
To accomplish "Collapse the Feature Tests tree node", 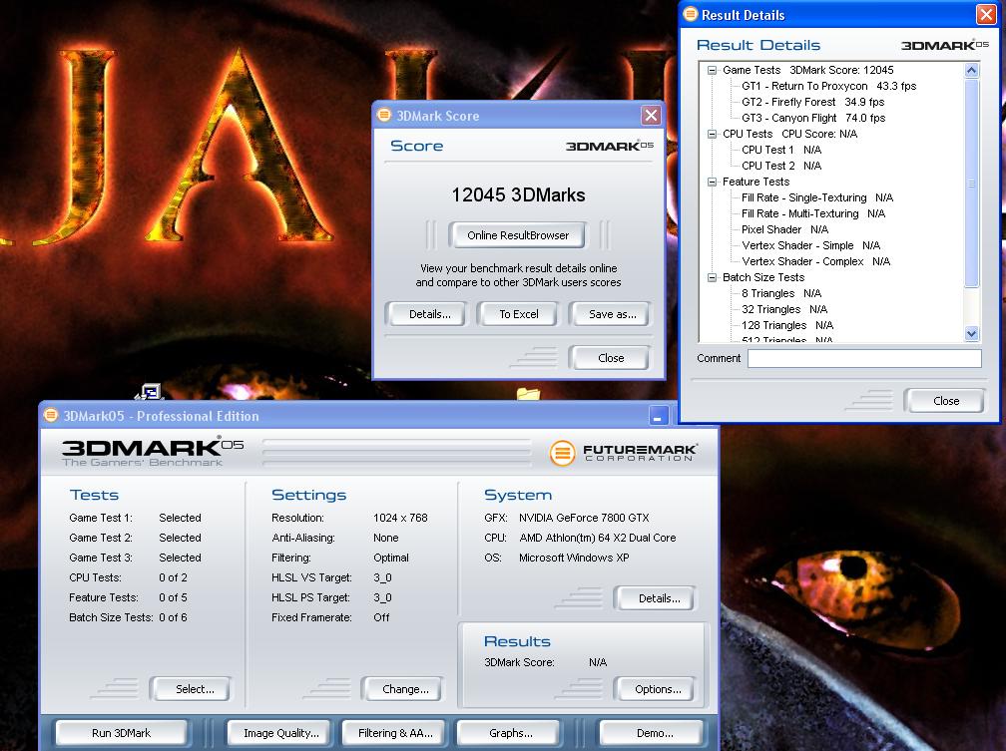I will coord(712,183).
